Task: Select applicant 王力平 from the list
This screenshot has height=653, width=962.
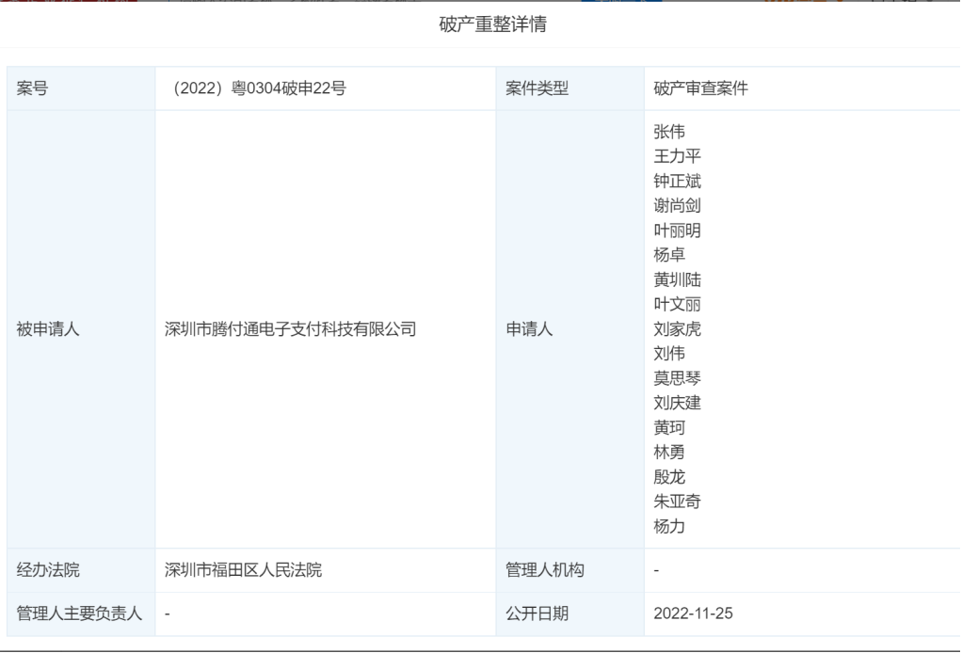Action: click(x=675, y=156)
